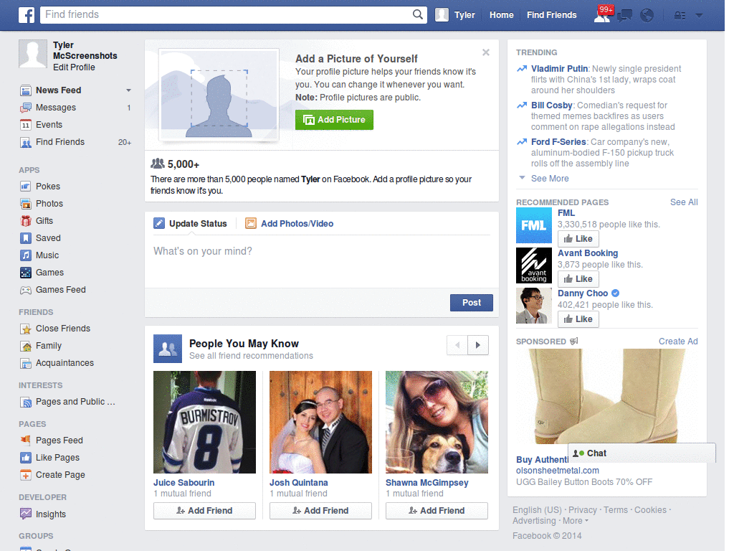Screen dimensions: 734x551
Task: Click the Vladimir Putin trending arrow icon
Action: (522, 69)
